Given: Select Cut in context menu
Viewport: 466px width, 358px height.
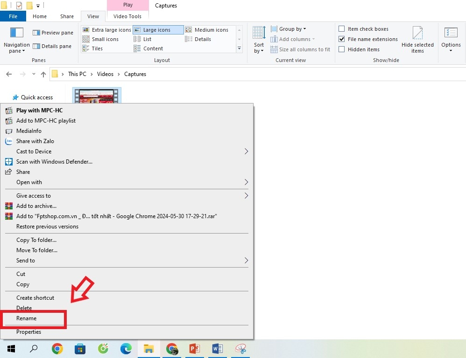Looking at the screenshot, I should pyautogui.click(x=127, y=274).
